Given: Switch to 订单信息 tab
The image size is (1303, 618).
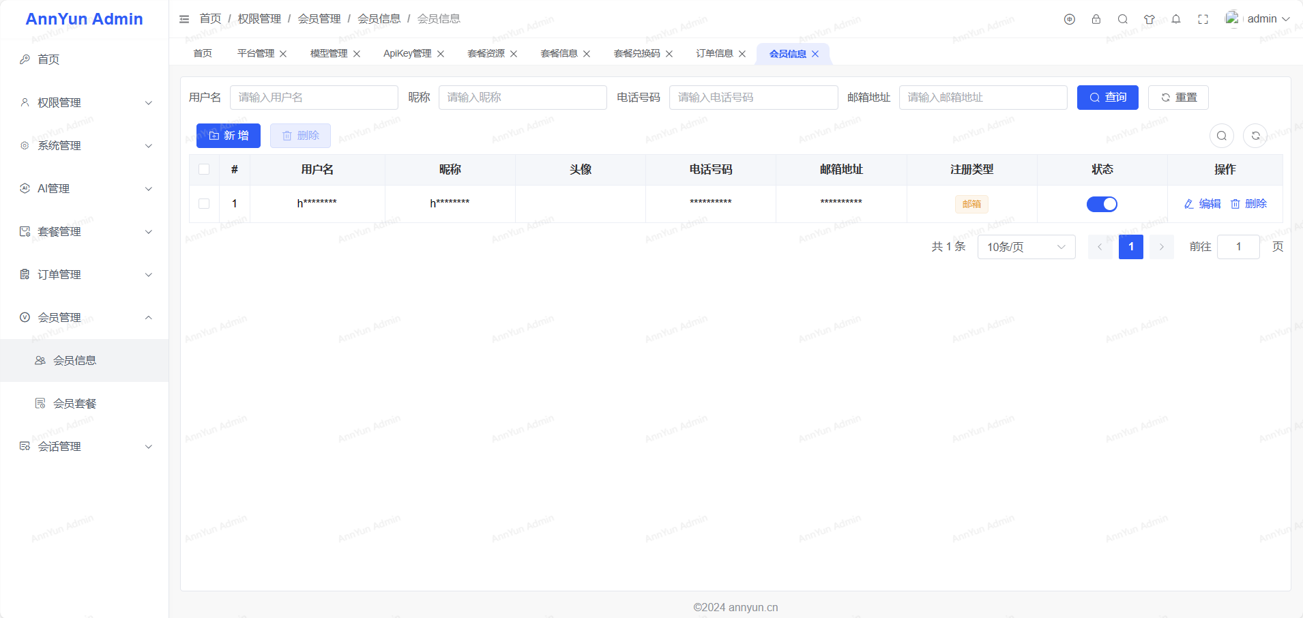Looking at the screenshot, I should (x=714, y=54).
